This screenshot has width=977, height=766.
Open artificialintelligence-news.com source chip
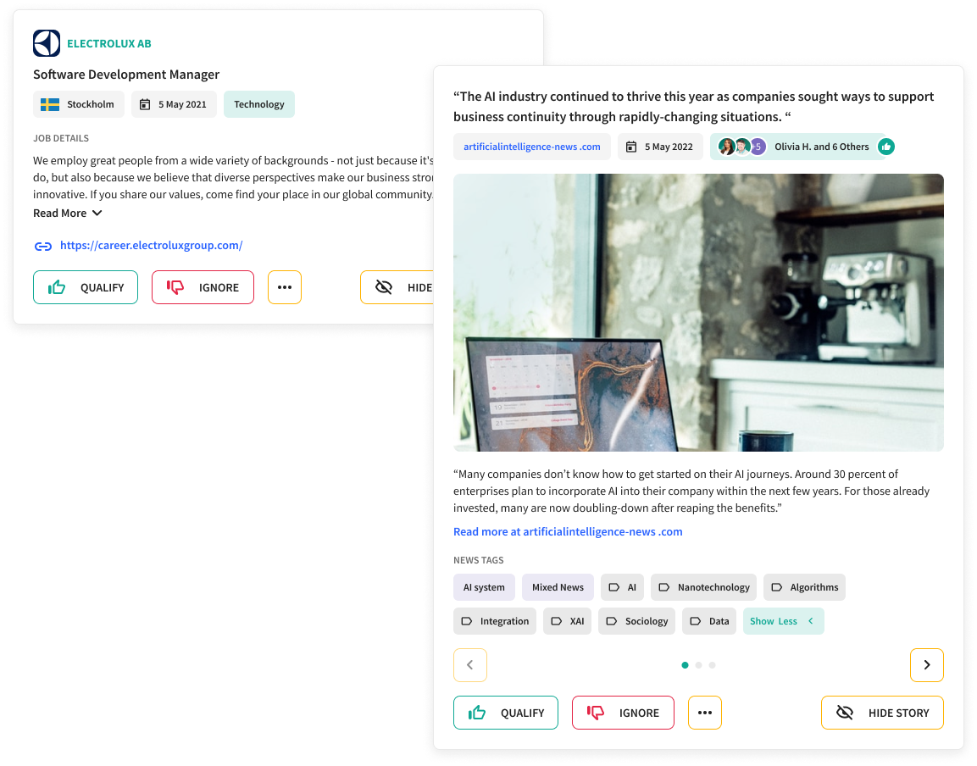pyautogui.click(x=532, y=147)
